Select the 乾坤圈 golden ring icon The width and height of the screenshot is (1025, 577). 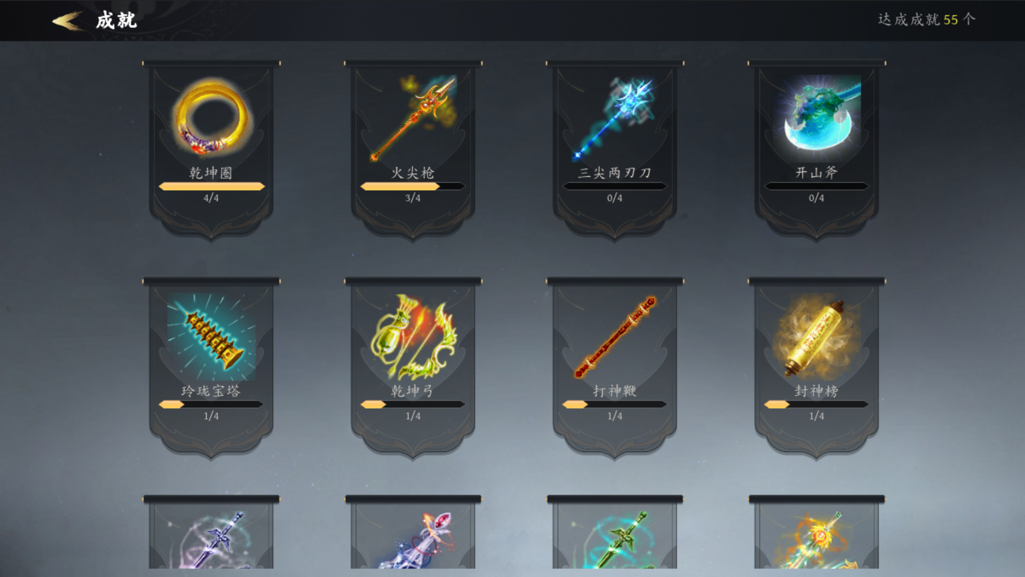click(211, 118)
